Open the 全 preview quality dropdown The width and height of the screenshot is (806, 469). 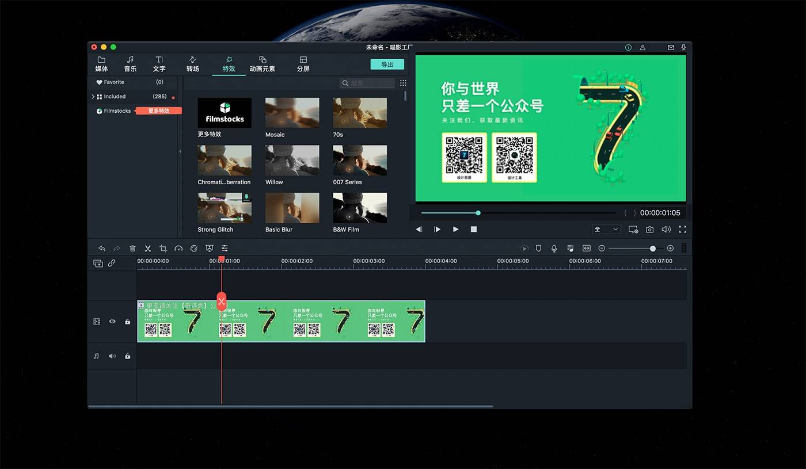[607, 229]
